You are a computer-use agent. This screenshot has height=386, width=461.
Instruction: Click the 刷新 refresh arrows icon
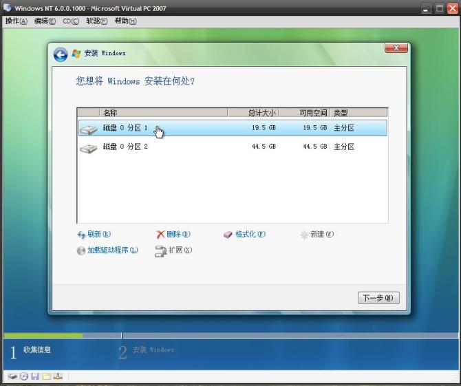(81, 235)
